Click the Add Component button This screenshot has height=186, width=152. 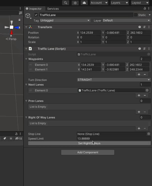(x=88, y=152)
